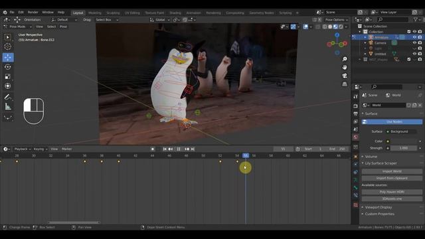The image size is (425, 239).
Task: Toggle WGT_shapes collection checkbox
Action: [409, 59]
